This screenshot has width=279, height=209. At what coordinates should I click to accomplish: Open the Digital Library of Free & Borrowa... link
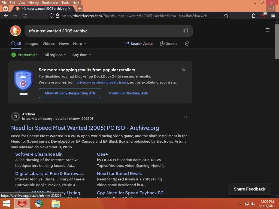[50, 173]
